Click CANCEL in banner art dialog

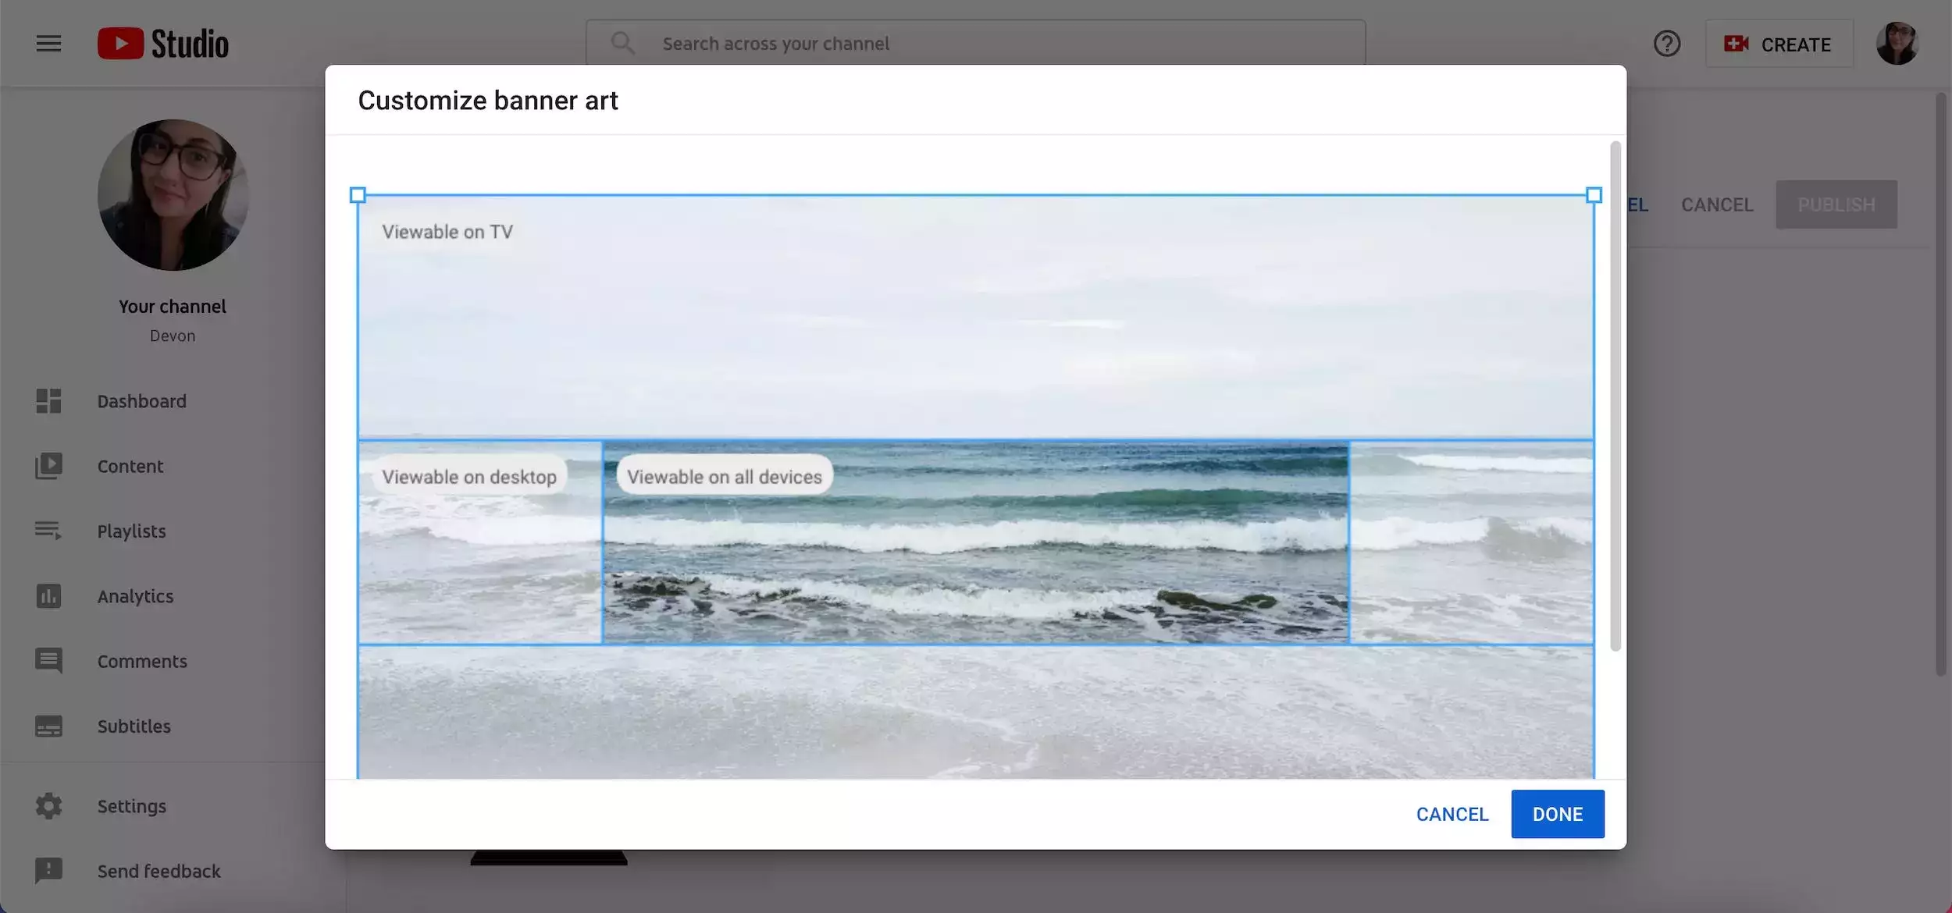point(1452,814)
